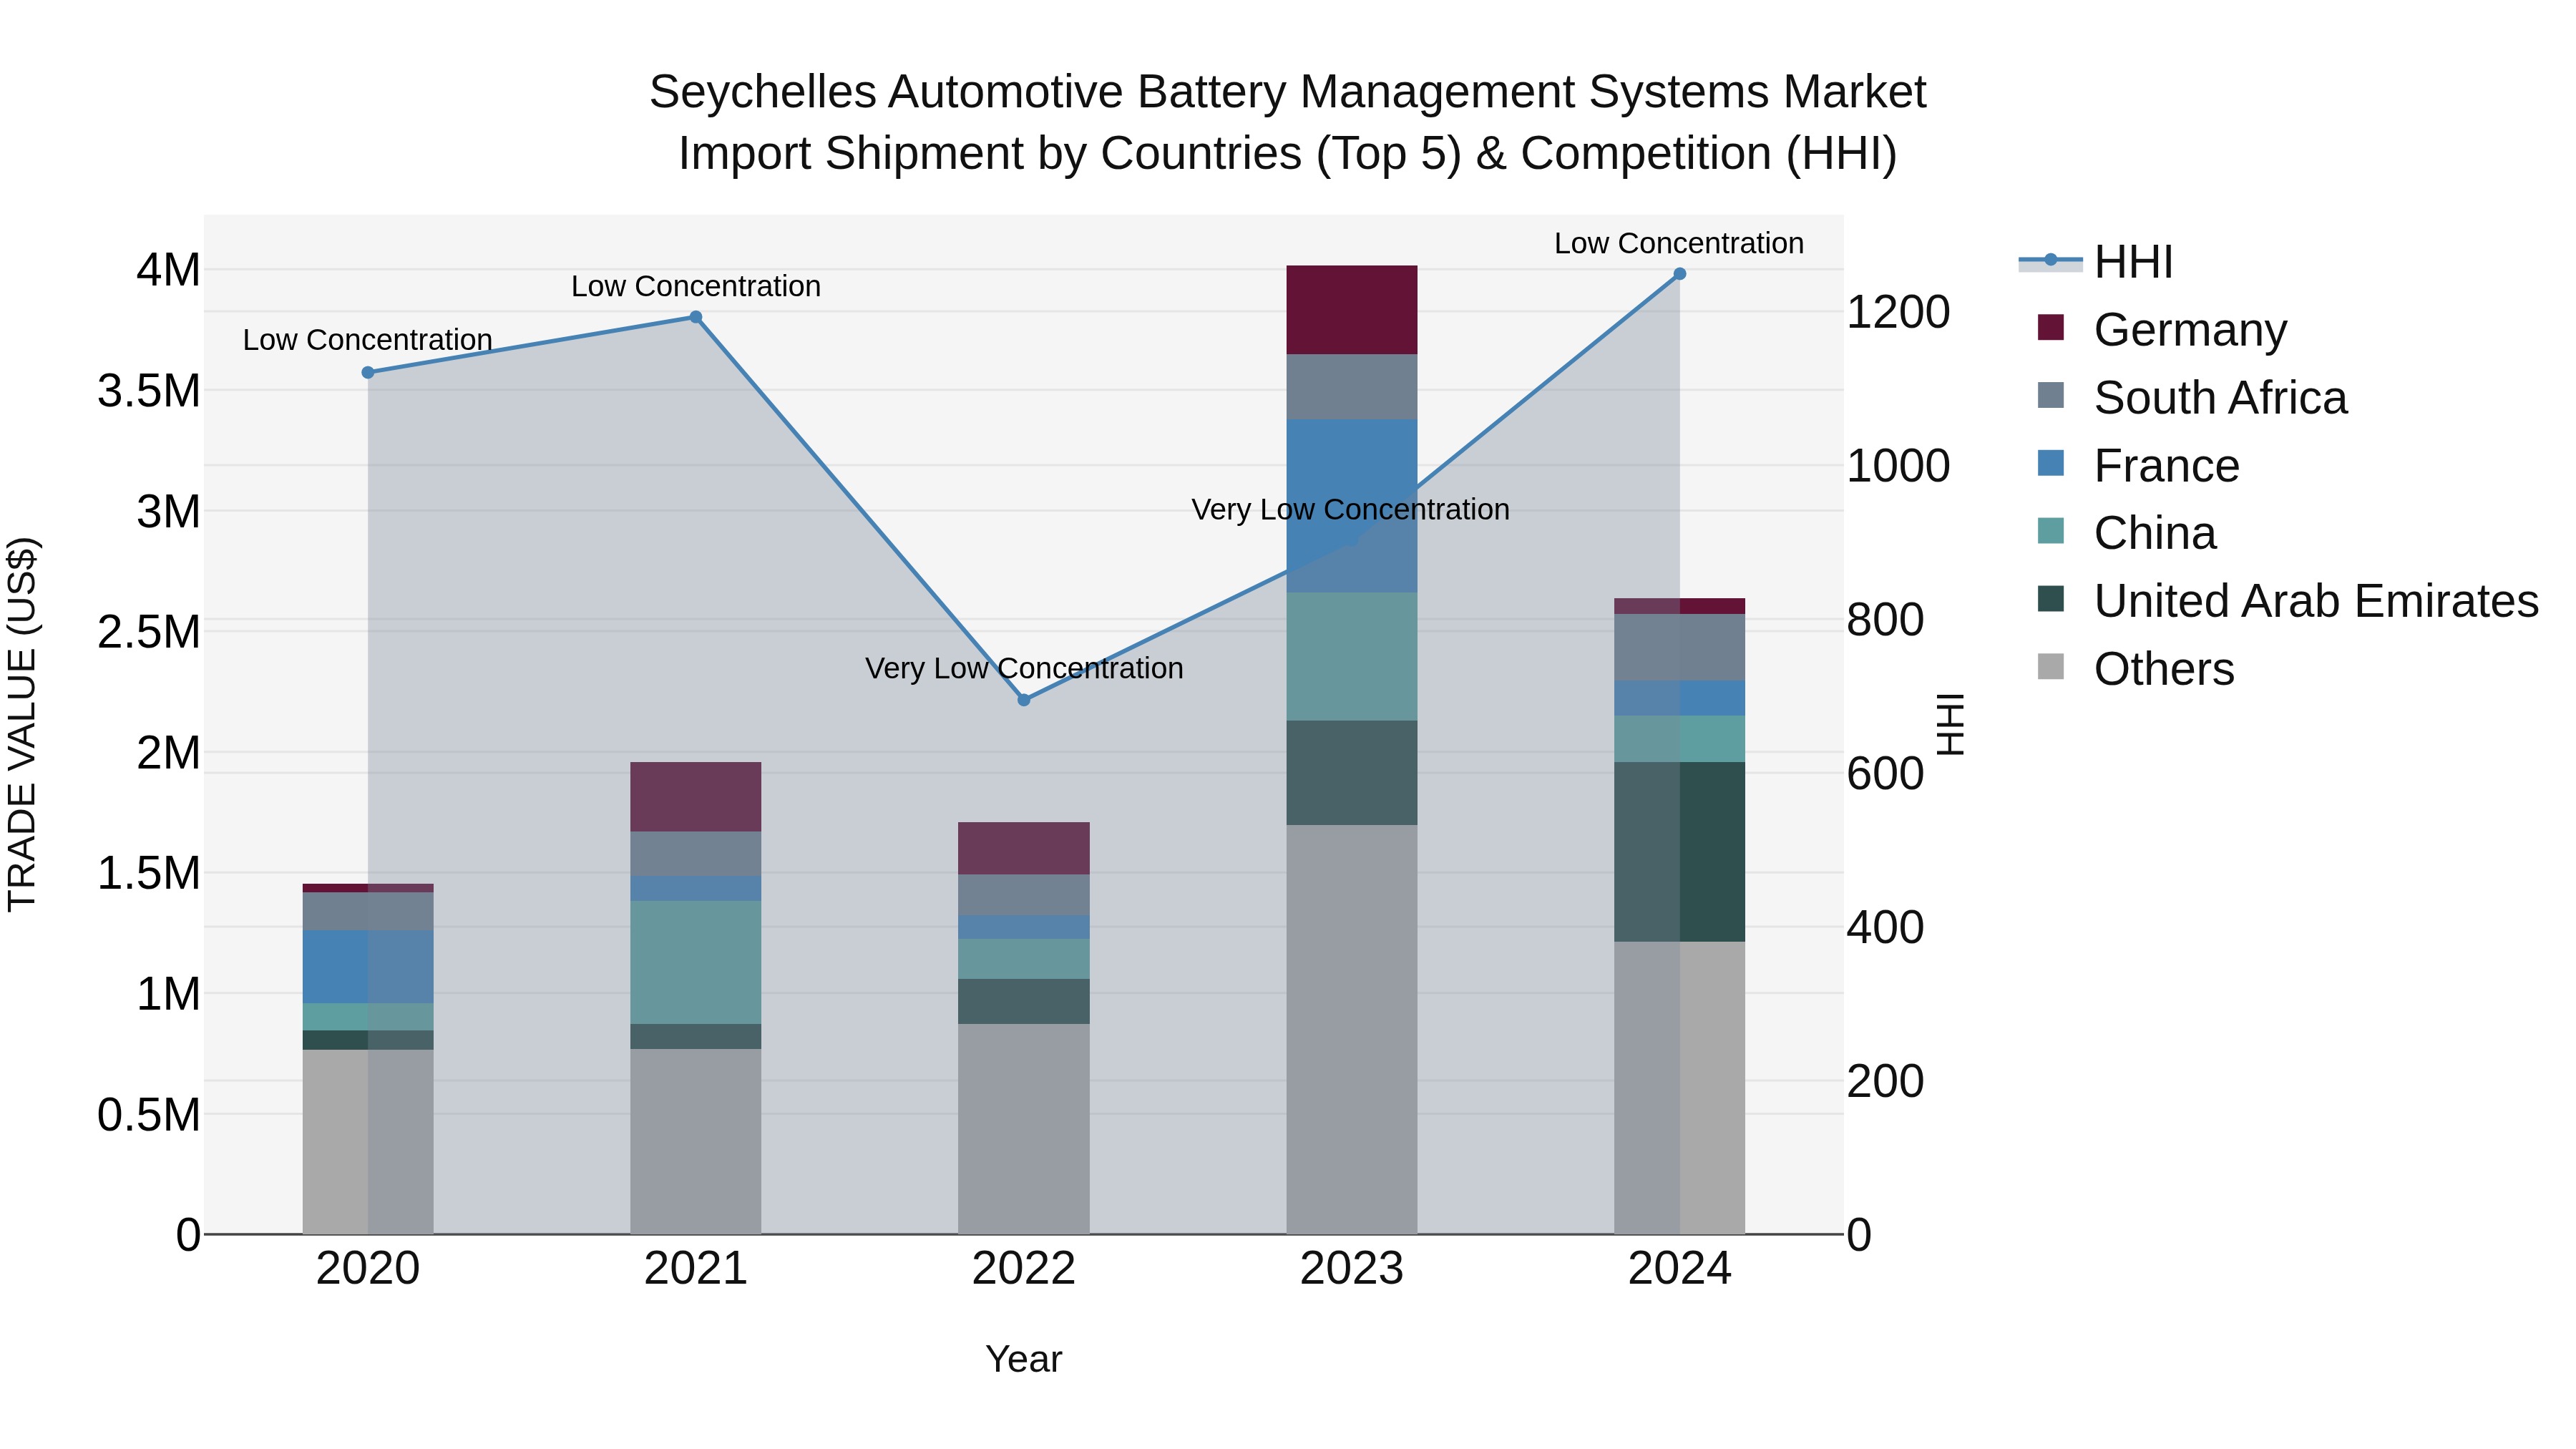
Task: Click the 4M tick on trade value axis
Action: click(168, 270)
